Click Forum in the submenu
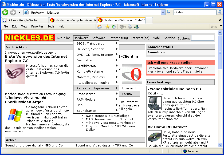This screenshot has width=224, height=155. (x=129, y=94)
